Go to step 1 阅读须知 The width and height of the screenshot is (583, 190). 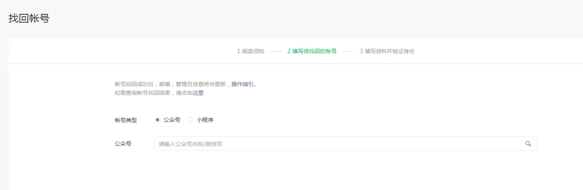(250, 51)
